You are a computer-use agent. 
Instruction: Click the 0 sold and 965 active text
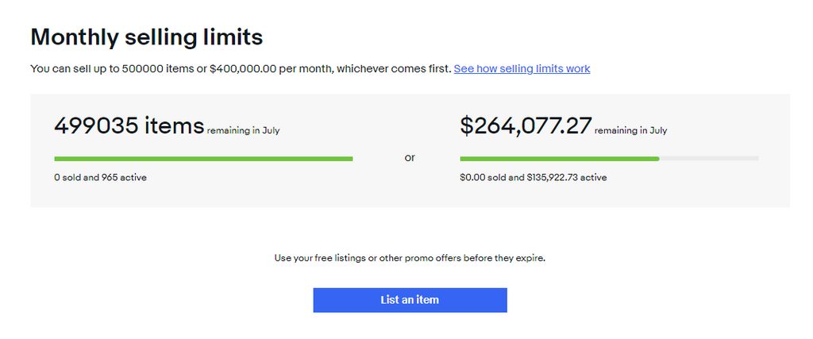(101, 178)
